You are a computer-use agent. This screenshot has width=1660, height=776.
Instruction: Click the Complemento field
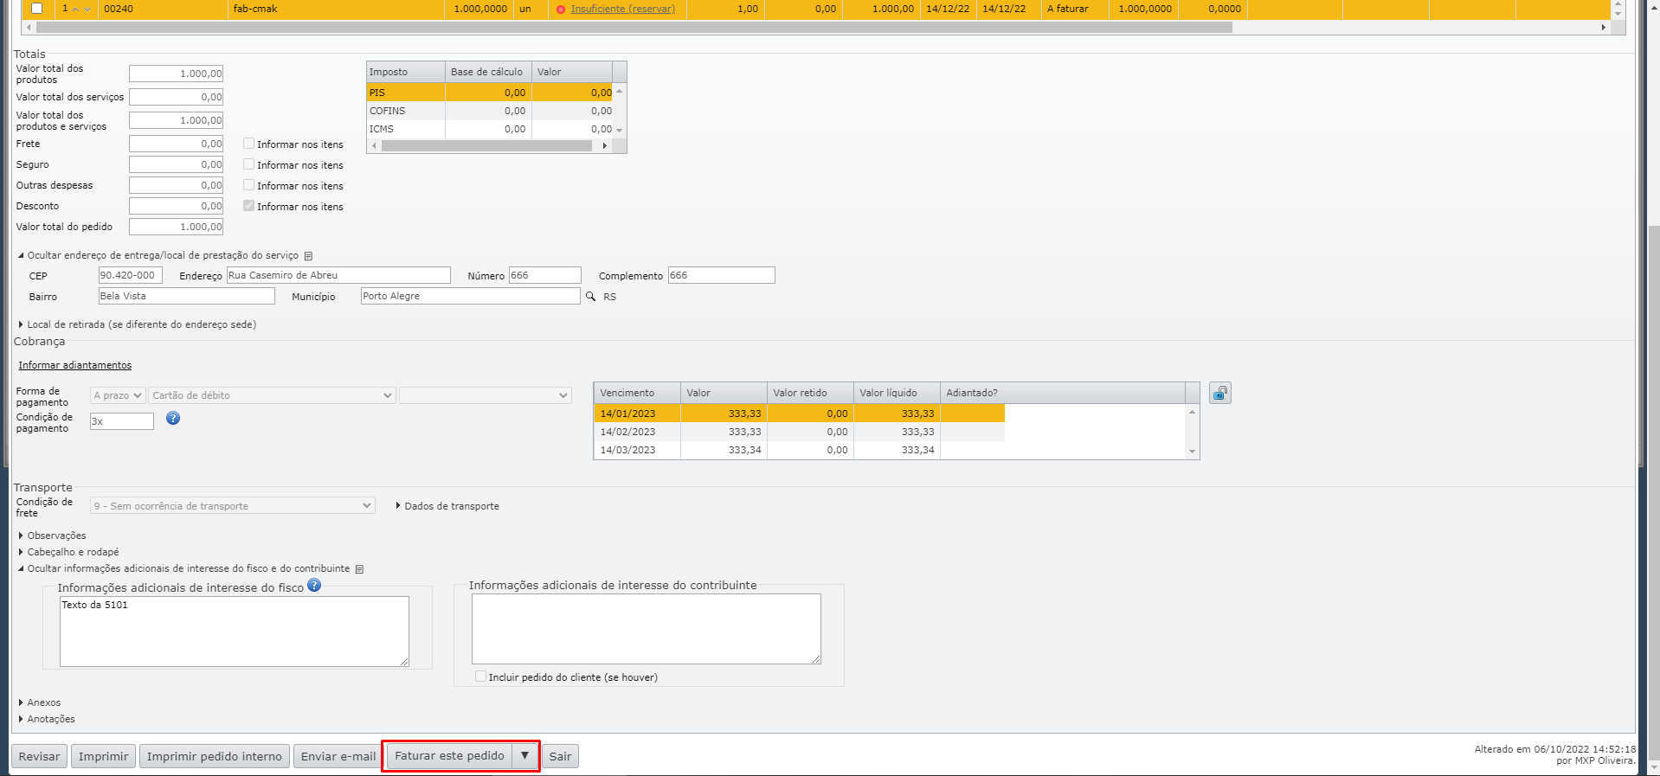722,275
